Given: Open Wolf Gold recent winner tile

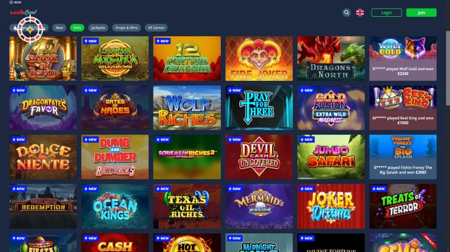Looking at the screenshot, I should tap(403, 58).
